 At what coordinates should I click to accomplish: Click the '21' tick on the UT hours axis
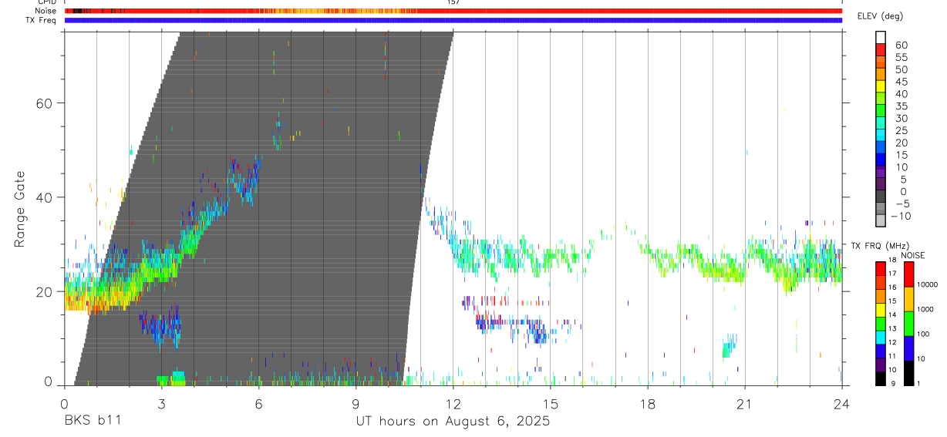pyautogui.click(x=744, y=402)
